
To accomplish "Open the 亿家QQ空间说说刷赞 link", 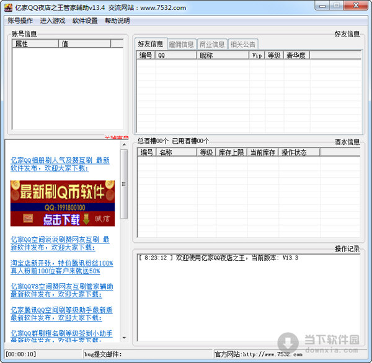I will click(60, 243).
